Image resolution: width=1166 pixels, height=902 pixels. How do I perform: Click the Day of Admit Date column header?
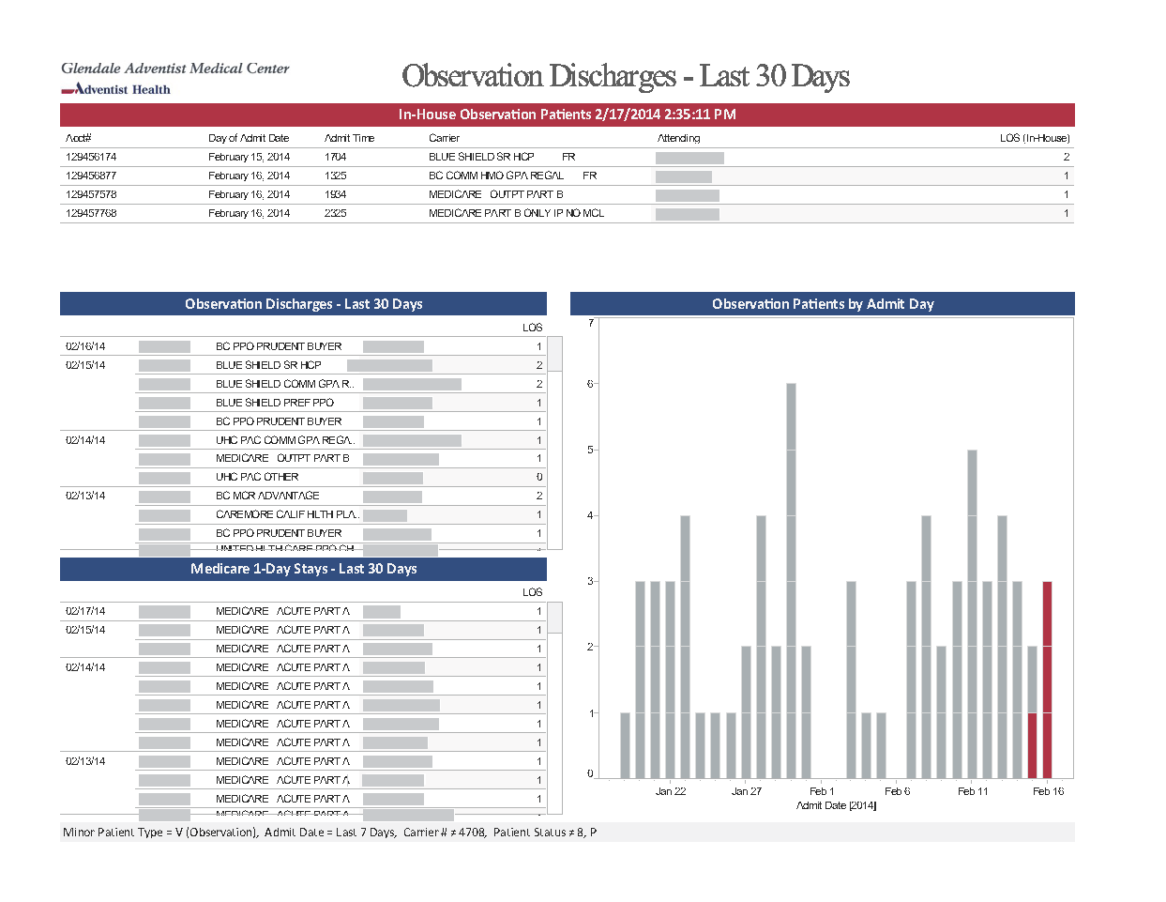[x=249, y=138]
